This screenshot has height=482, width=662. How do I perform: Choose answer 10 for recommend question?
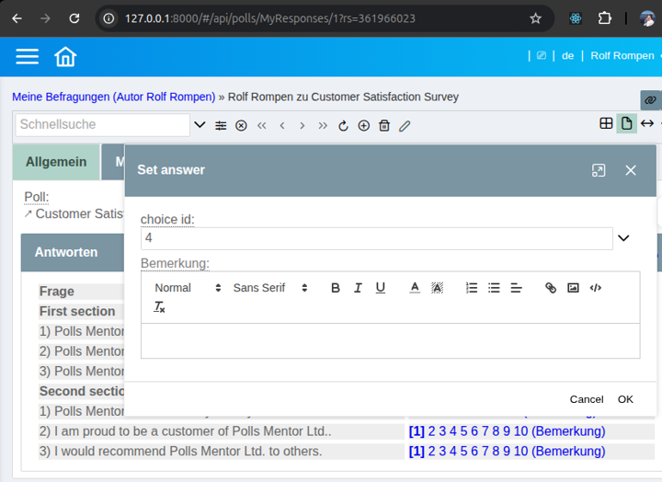tap(521, 451)
